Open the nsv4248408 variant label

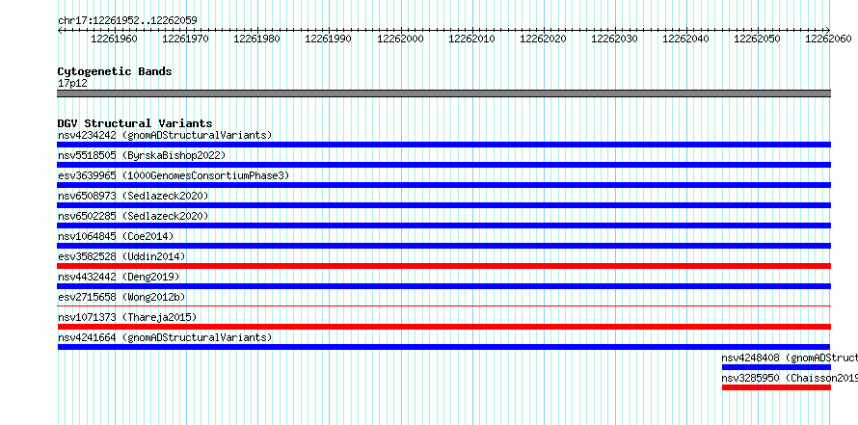click(x=790, y=358)
